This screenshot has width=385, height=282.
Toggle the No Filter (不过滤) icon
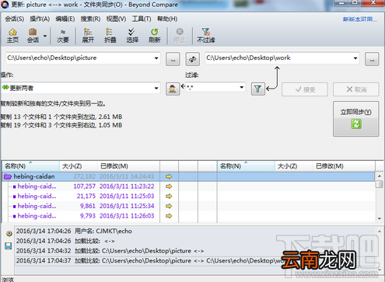pyautogui.click(x=206, y=36)
